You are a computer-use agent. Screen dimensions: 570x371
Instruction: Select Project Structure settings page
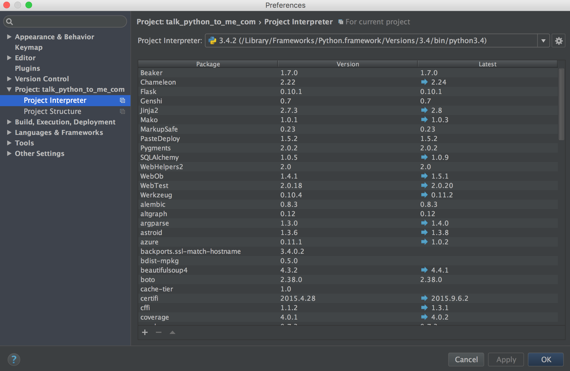(x=53, y=111)
